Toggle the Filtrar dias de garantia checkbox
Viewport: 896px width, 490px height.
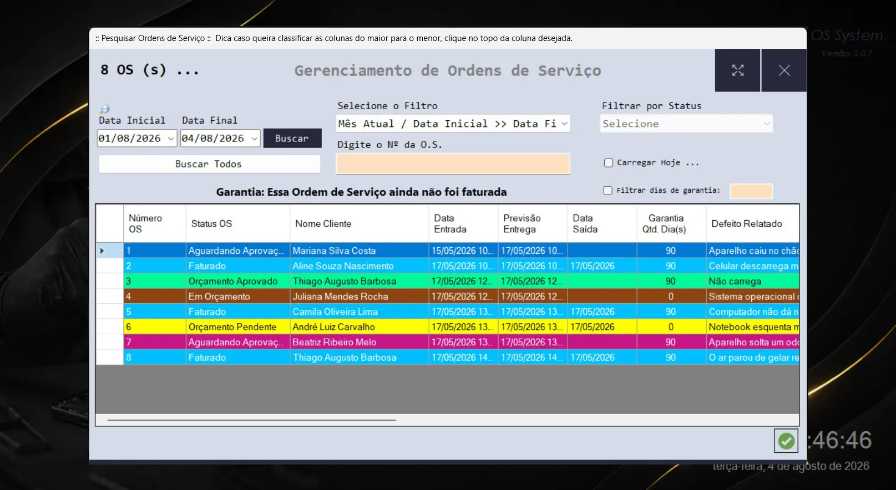coord(608,191)
